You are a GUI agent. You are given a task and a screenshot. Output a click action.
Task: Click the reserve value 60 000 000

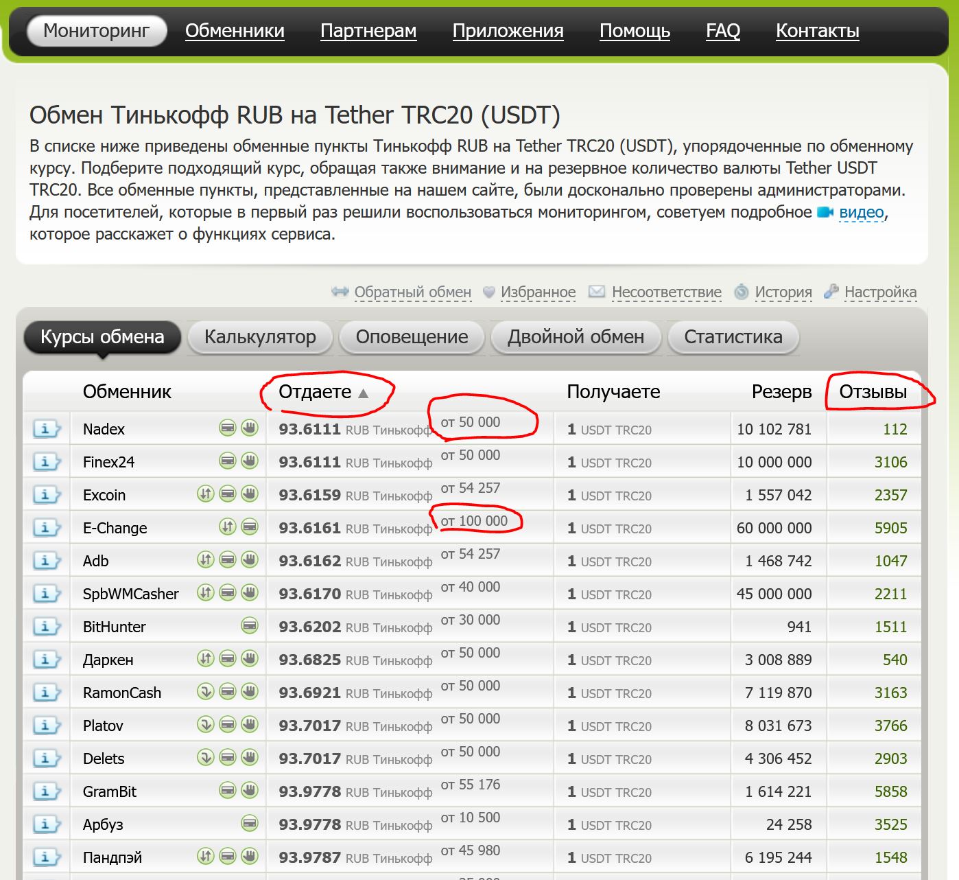click(774, 528)
